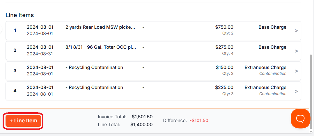Click the $750.00 line amount

(x=224, y=27)
